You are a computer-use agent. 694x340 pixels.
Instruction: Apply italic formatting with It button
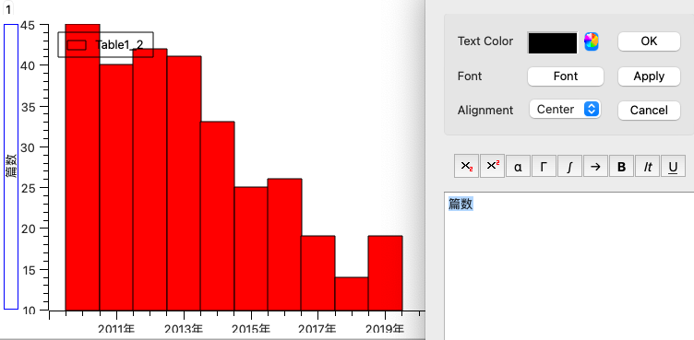(648, 166)
